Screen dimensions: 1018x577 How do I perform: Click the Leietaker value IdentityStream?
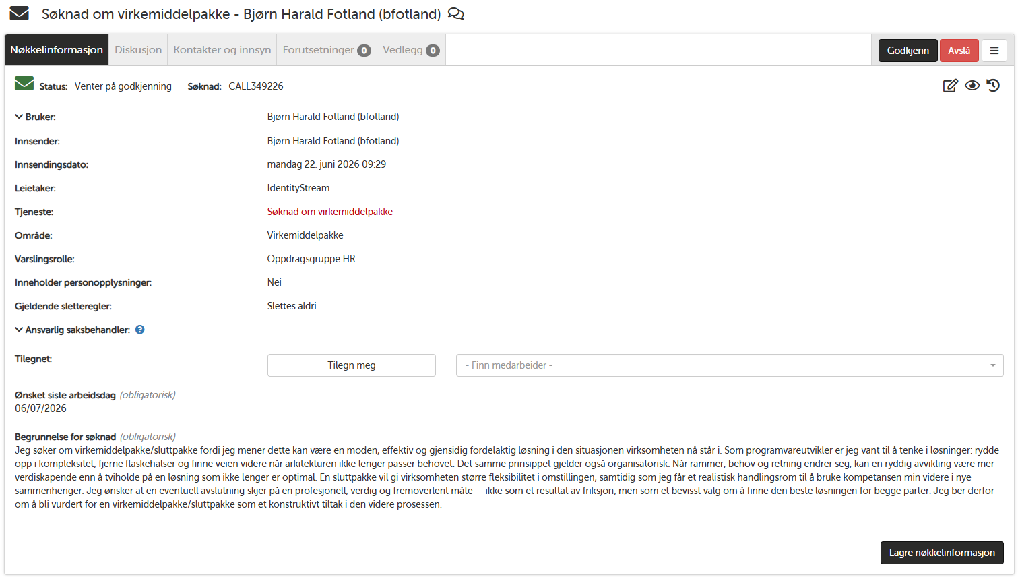pos(298,188)
